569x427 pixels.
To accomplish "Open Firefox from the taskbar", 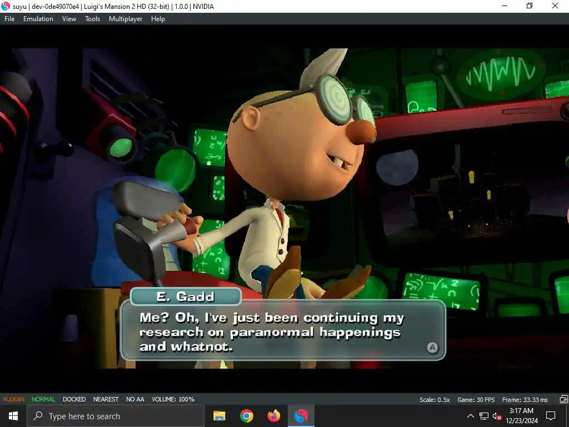I will pos(273,416).
